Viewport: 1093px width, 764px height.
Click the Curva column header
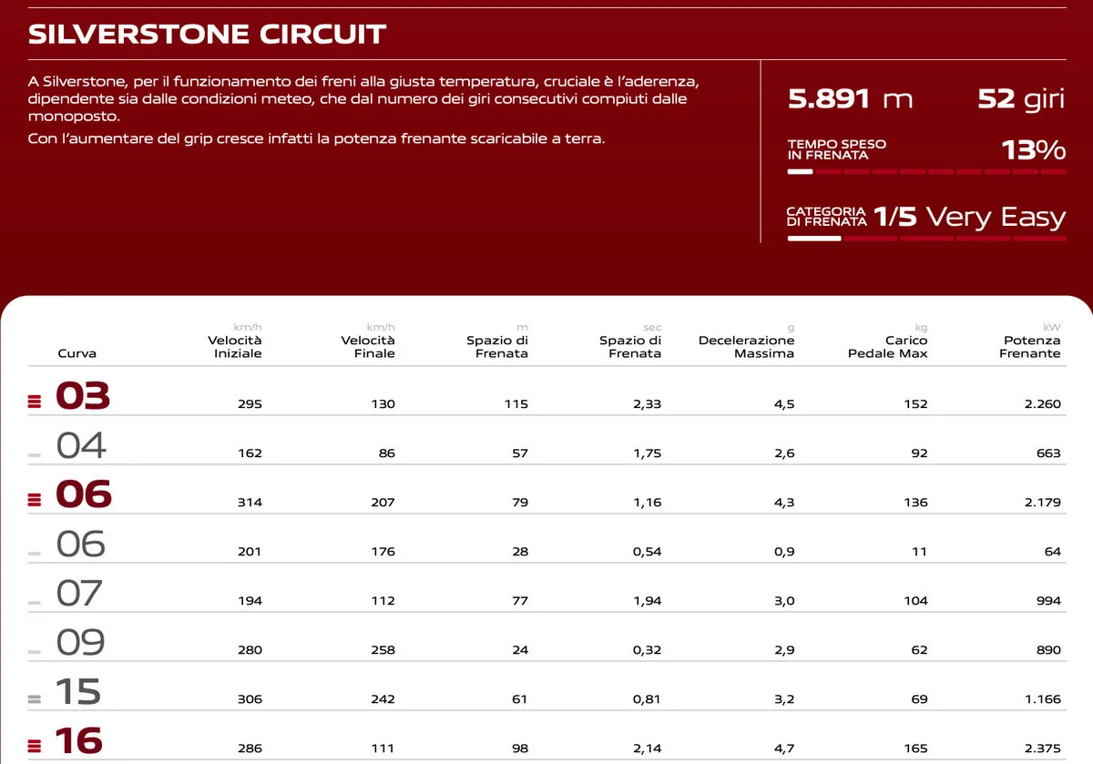tap(77, 353)
